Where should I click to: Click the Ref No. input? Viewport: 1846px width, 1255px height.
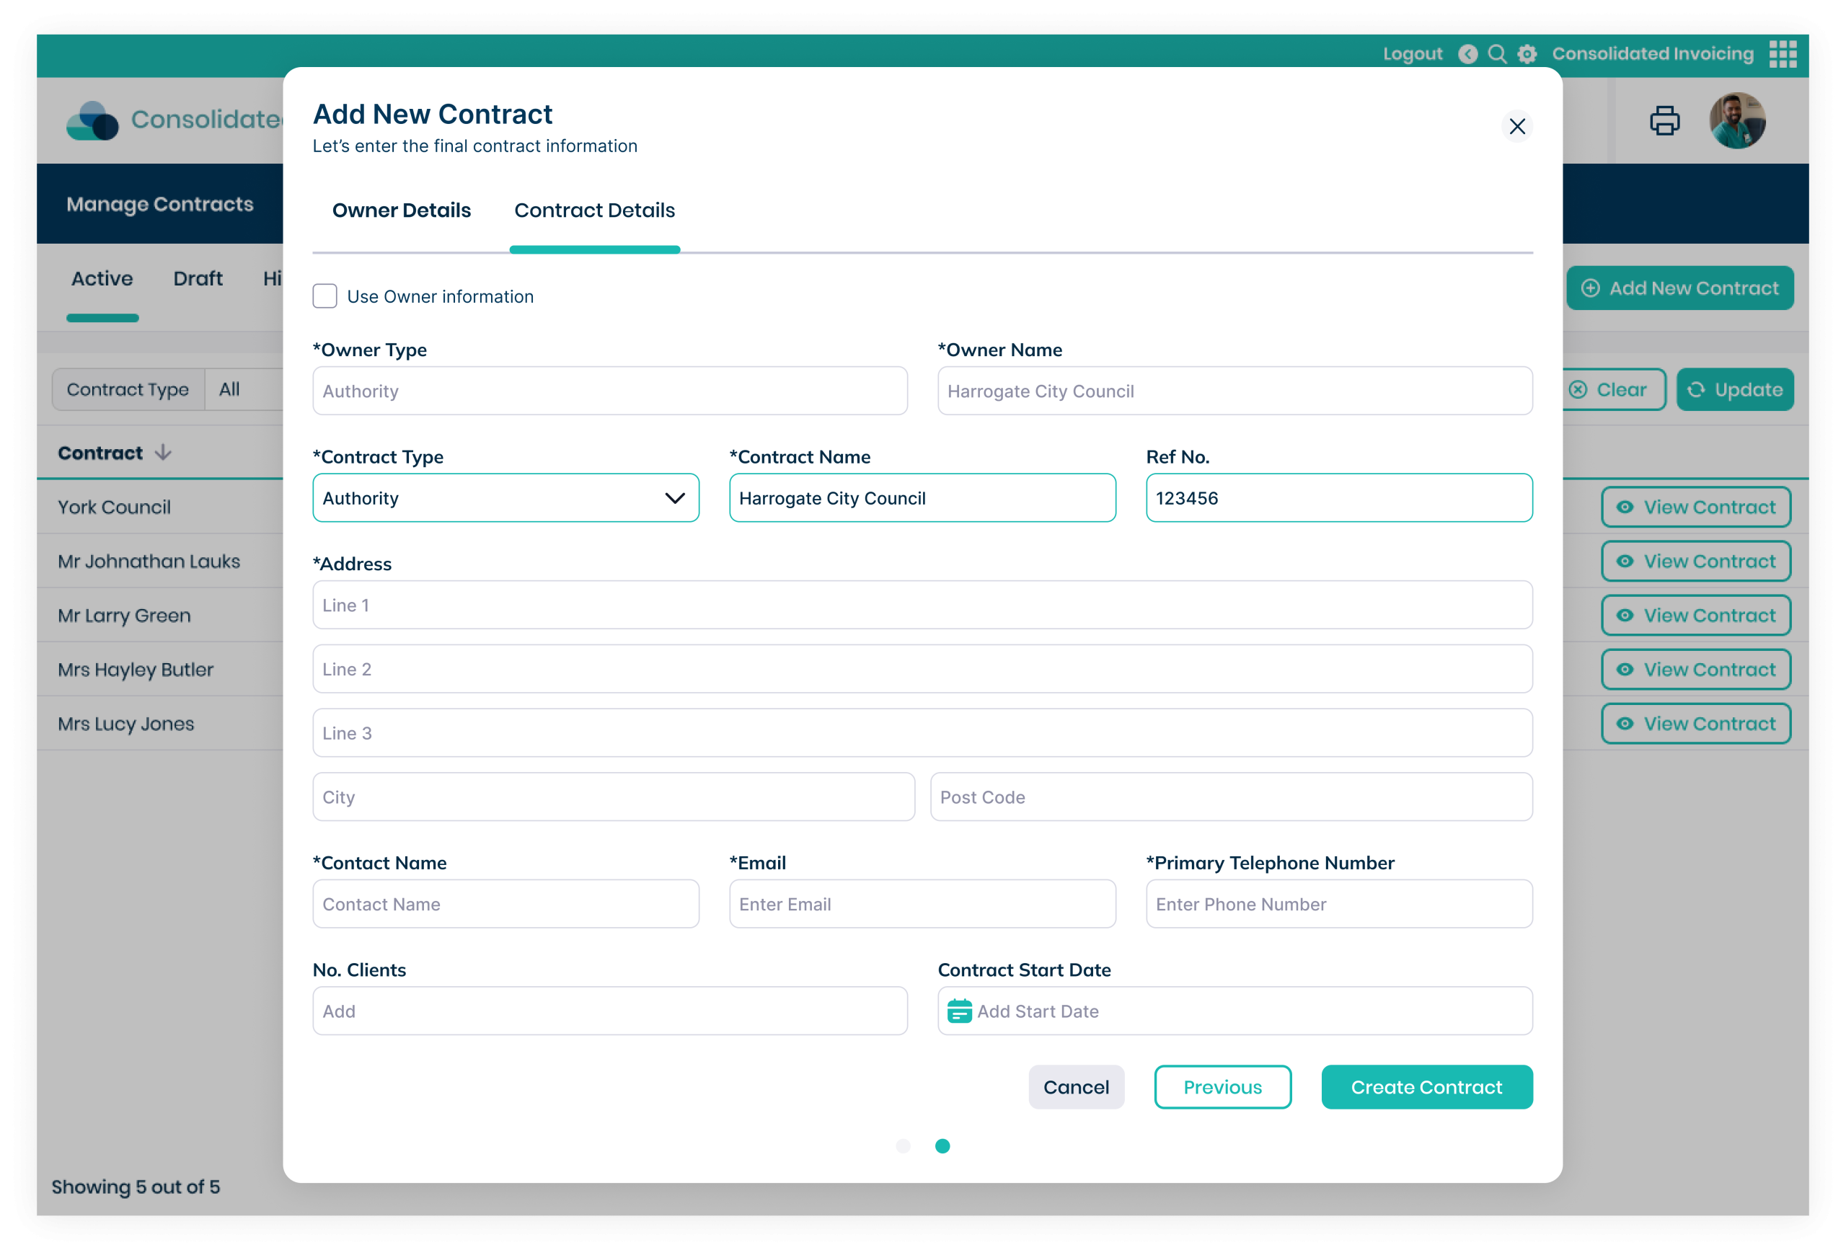tap(1339, 497)
